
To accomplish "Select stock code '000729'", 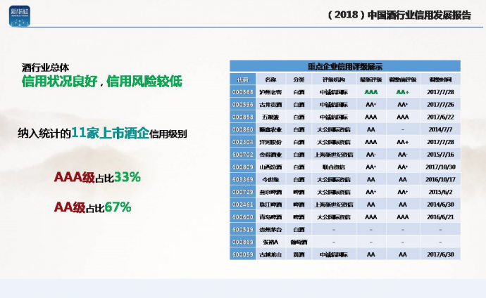I will tap(243, 192).
